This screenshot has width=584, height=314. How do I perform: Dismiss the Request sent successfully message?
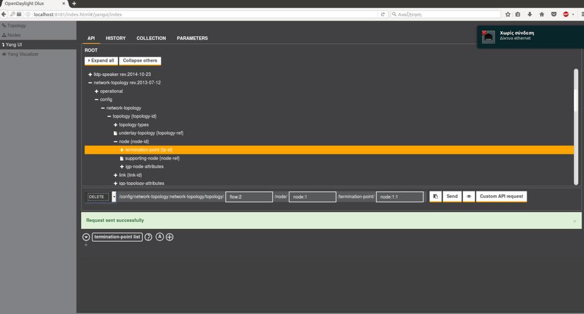[x=575, y=221]
